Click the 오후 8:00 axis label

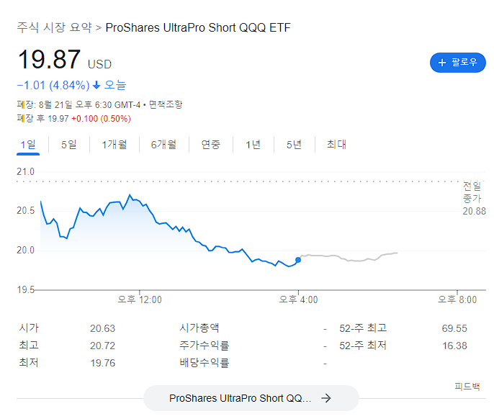coord(457,299)
